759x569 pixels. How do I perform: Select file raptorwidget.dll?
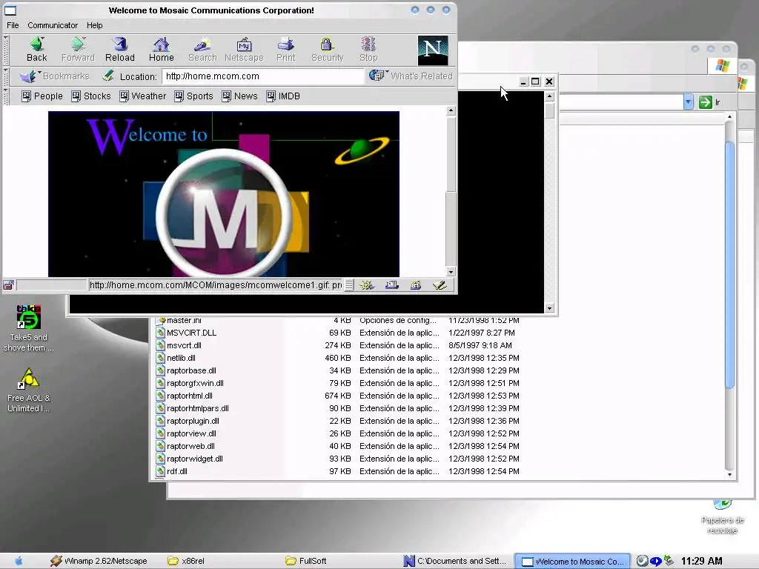[x=195, y=458]
